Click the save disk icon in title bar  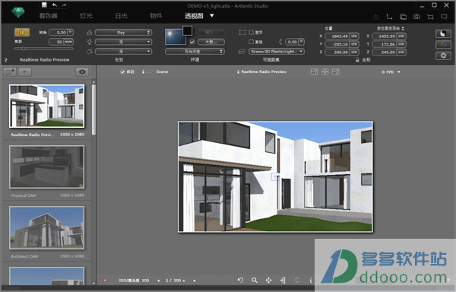click(44, 5)
